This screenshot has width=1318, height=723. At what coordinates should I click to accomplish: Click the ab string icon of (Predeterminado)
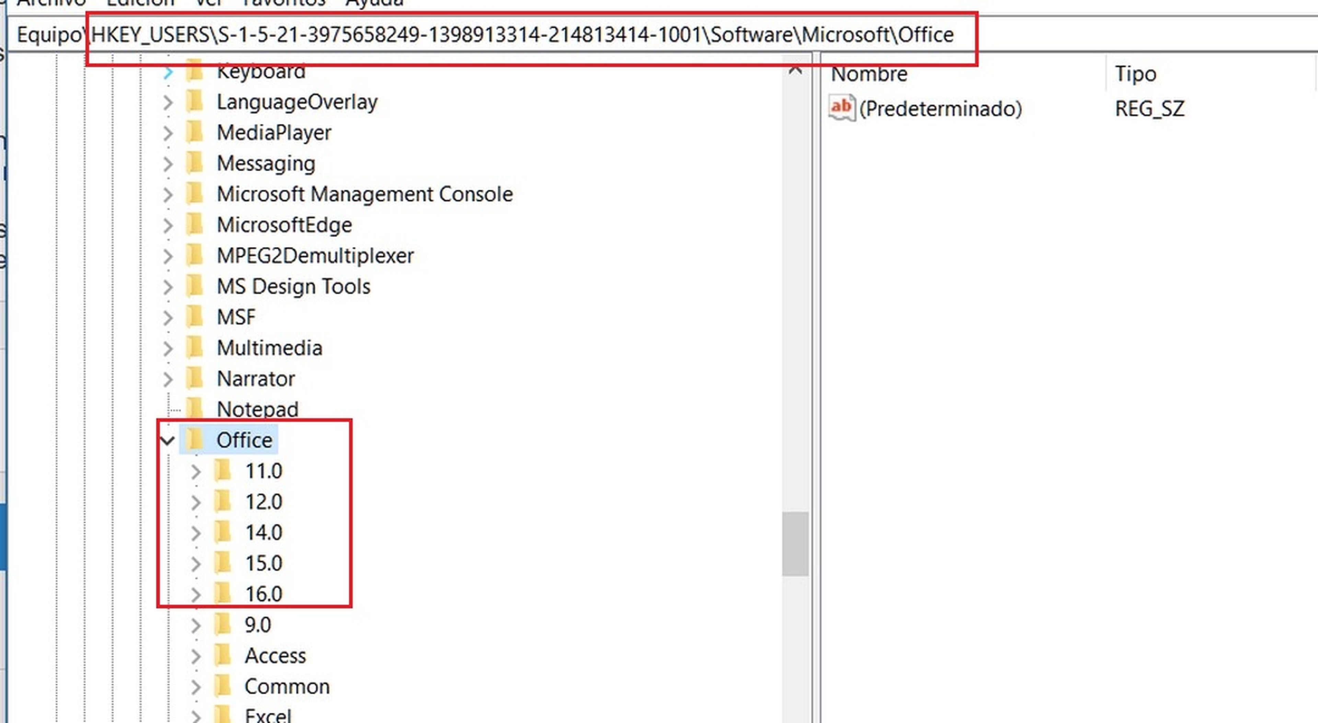tap(842, 108)
